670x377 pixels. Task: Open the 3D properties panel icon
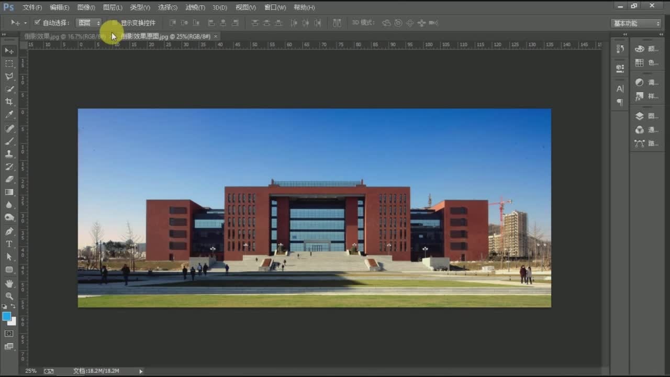(x=620, y=68)
